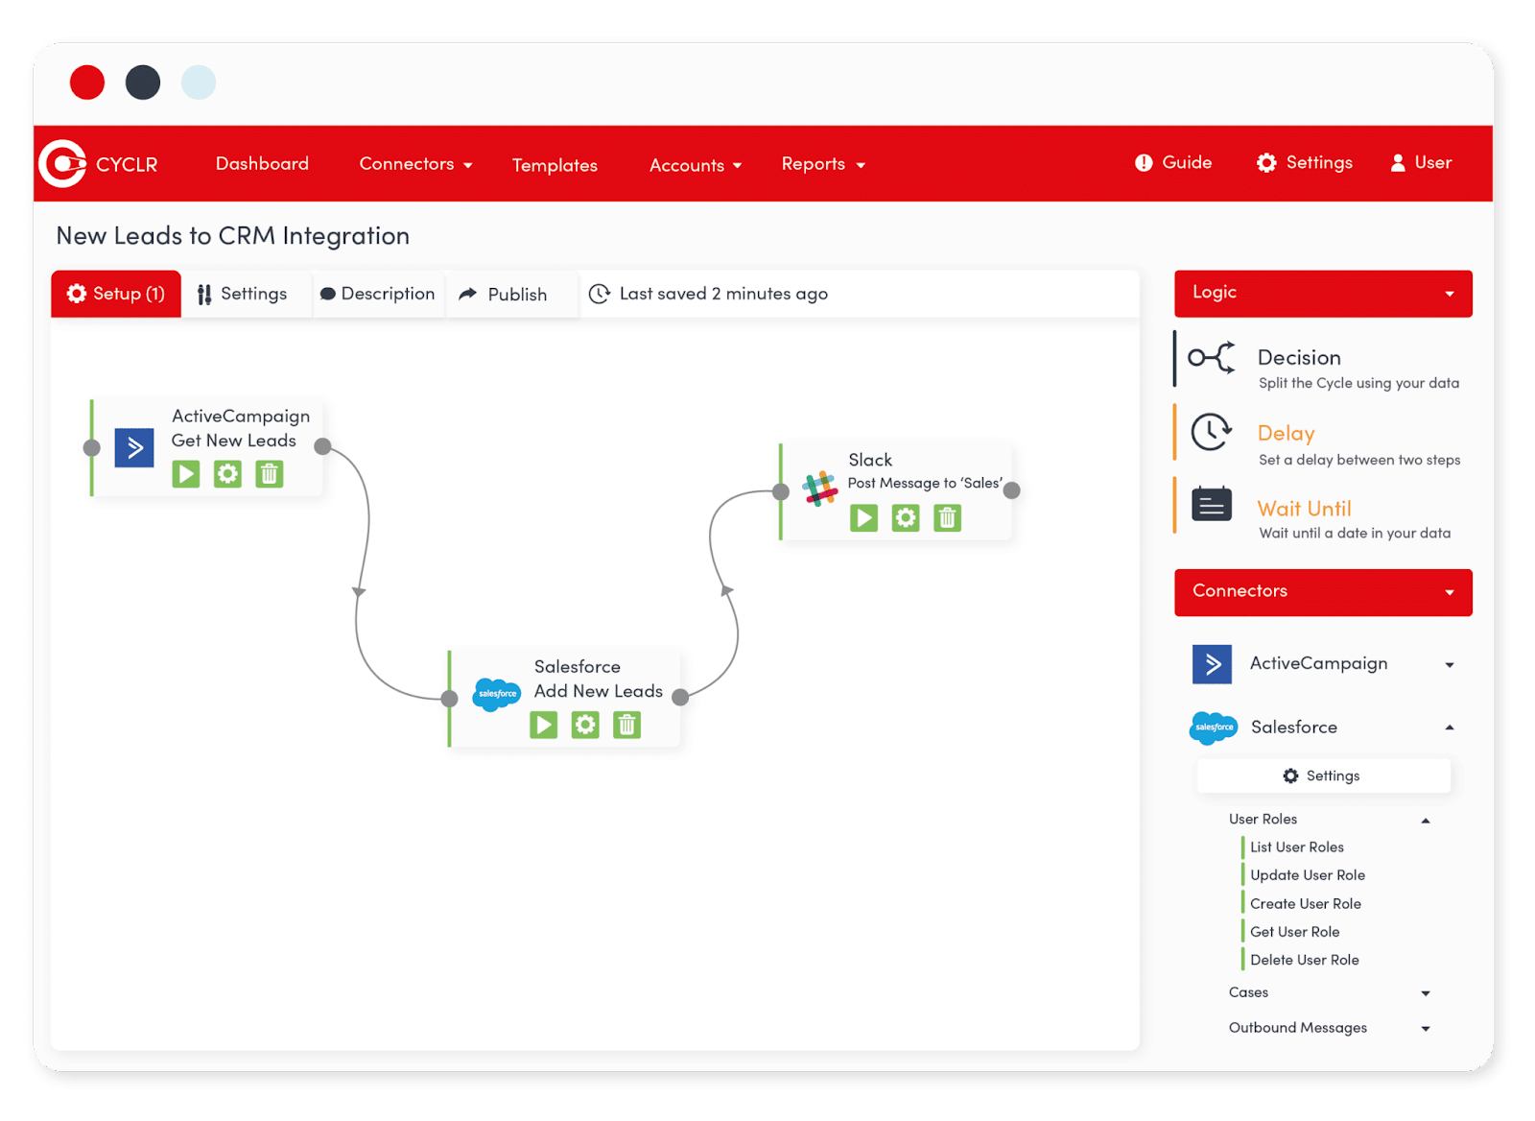Run the ActiveCampaign Get New Leads step
This screenshot has height=1121, width=1535.
click(186, 473)
